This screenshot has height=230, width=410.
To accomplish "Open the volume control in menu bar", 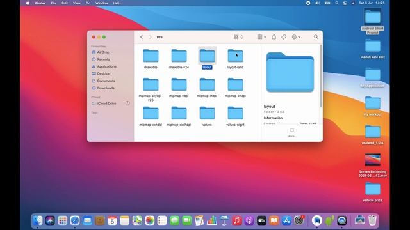I will pyautogui.click(x=318, y=3).
